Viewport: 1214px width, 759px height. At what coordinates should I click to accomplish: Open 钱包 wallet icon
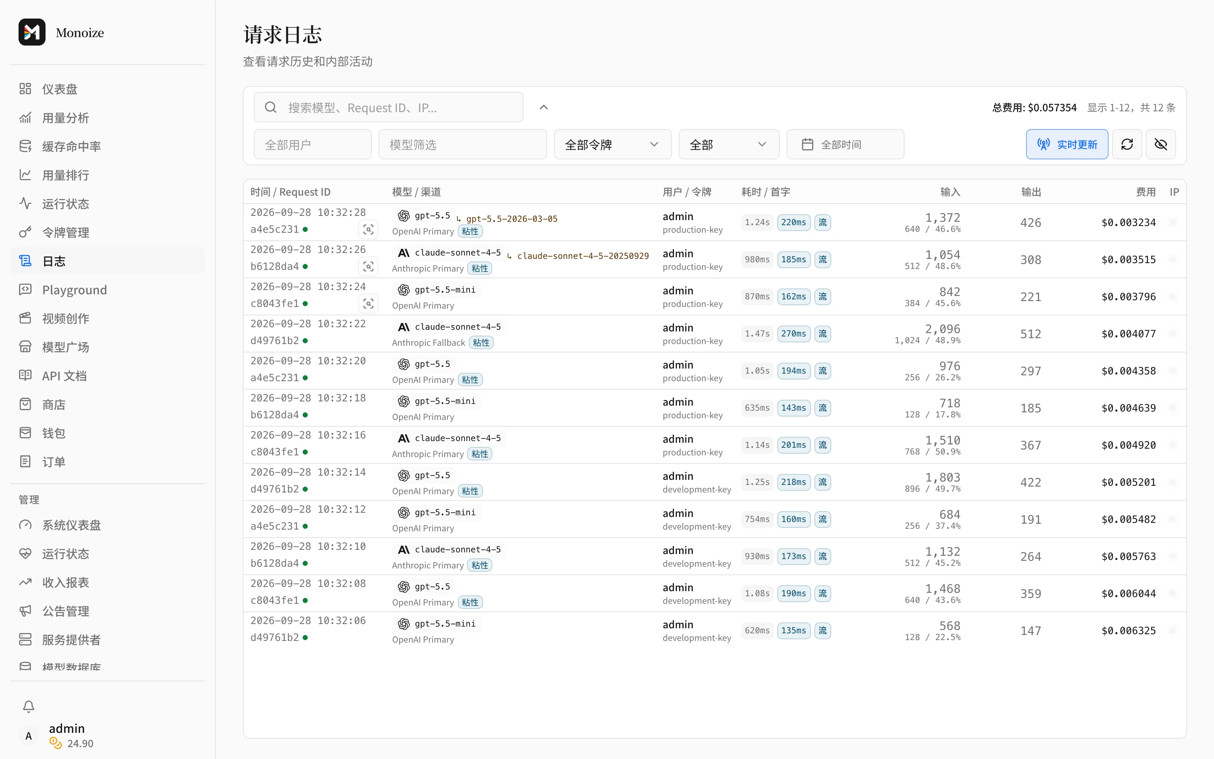(25, 433)
